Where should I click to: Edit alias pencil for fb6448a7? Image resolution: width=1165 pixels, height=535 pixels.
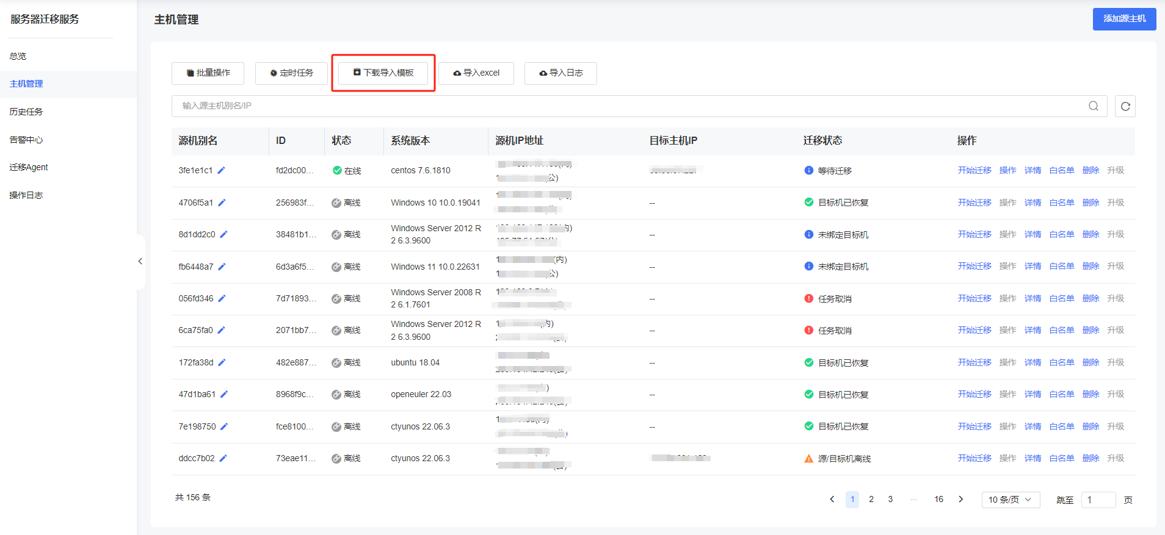point(222,267)
